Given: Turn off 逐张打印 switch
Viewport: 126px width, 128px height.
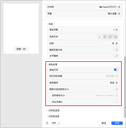Looking at the screenshot, I should [116, 70].
